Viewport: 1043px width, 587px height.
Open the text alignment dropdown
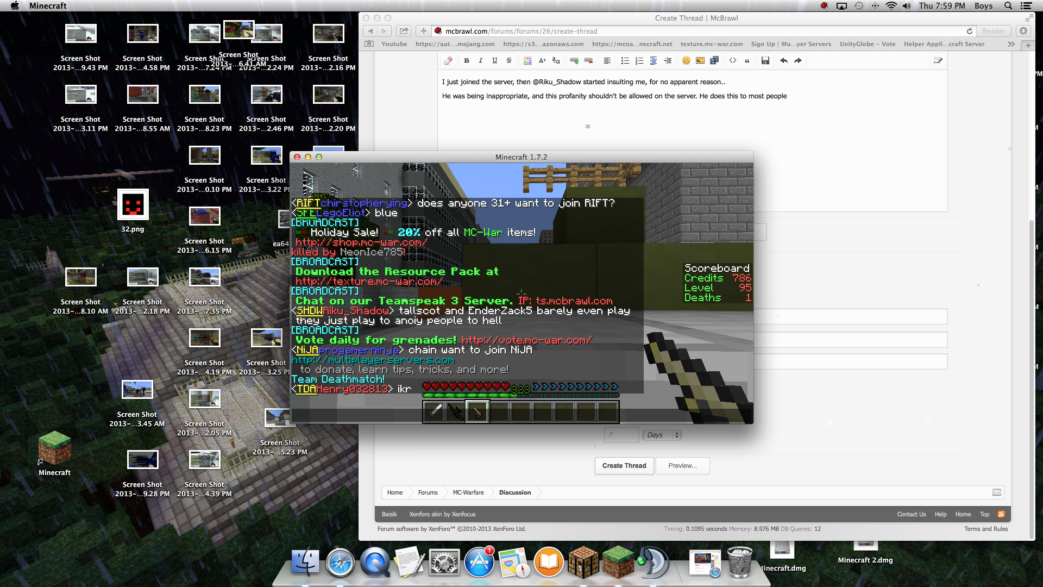pyautogui.click(x=607, y=61)
